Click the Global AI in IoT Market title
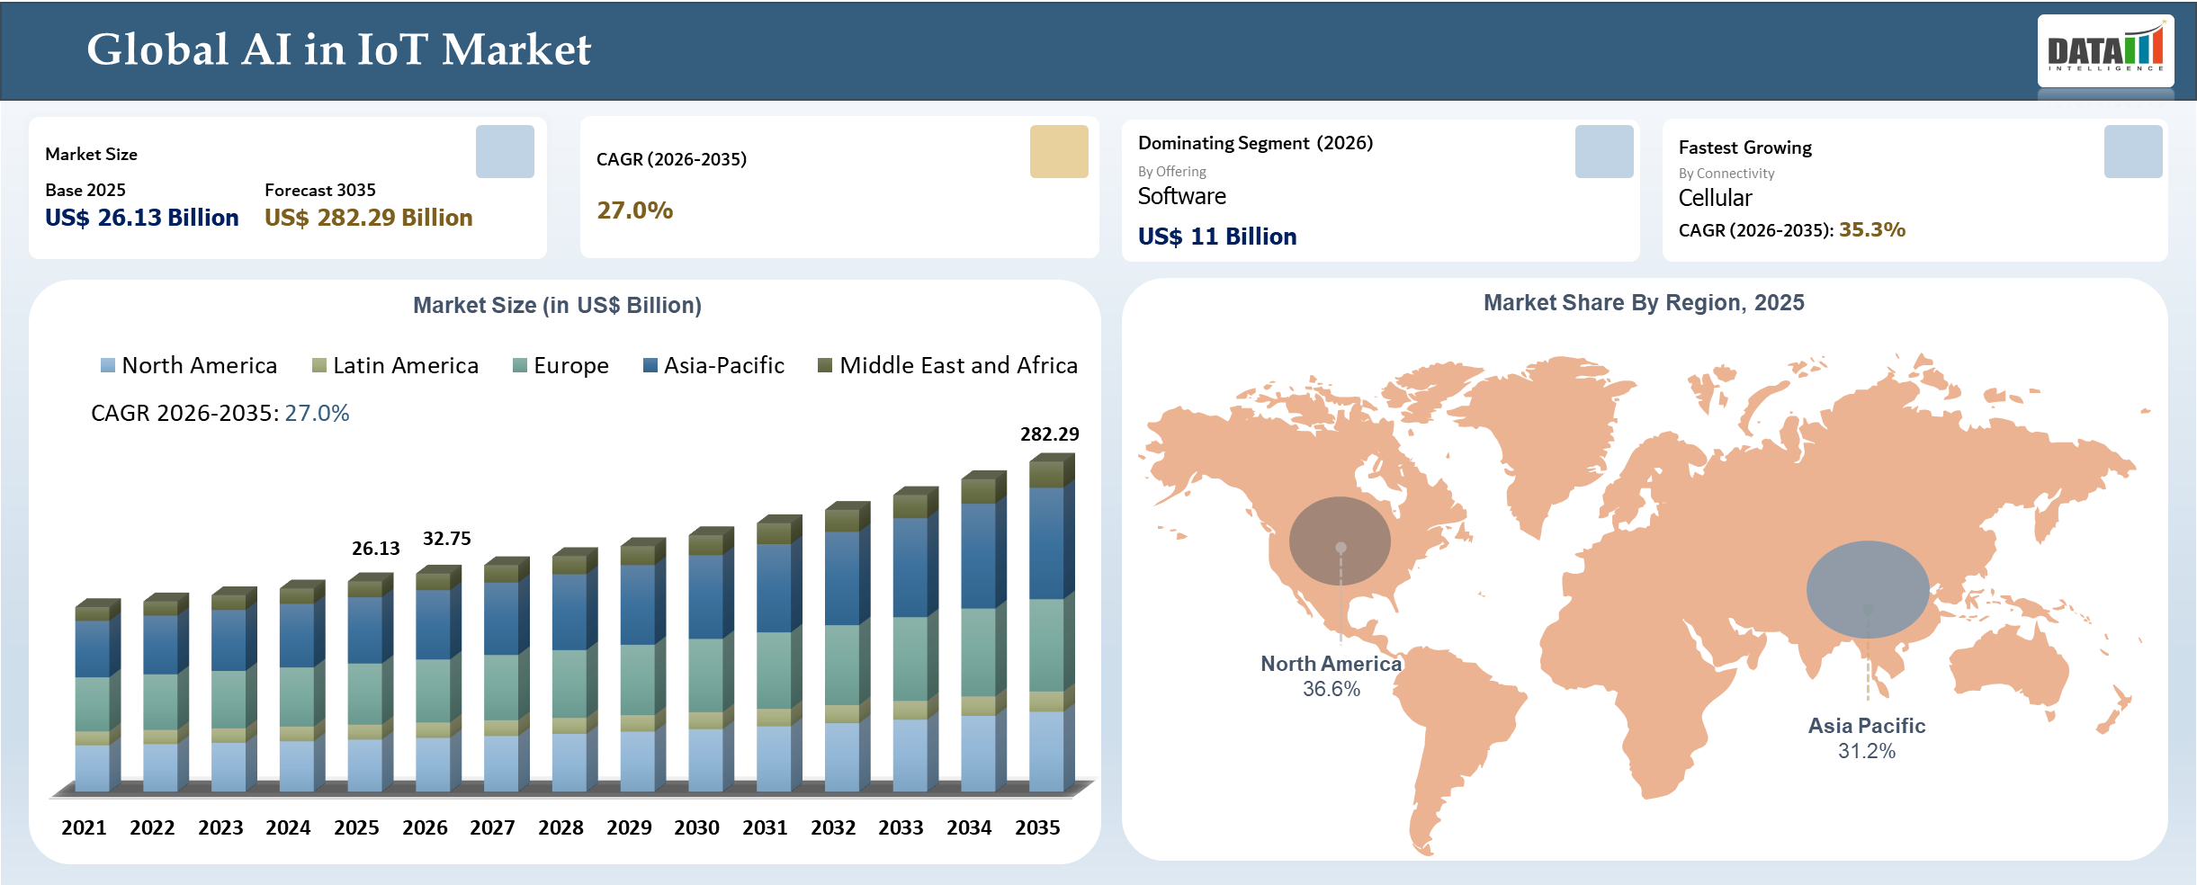 coord(338,49)
